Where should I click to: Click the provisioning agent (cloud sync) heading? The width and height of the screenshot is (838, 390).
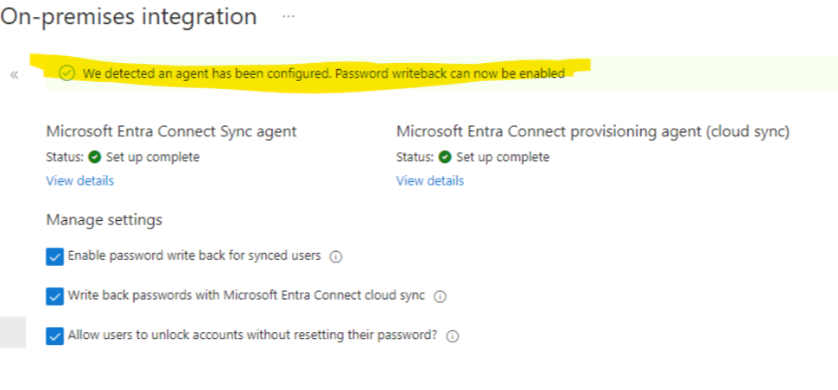coord(594,132)
